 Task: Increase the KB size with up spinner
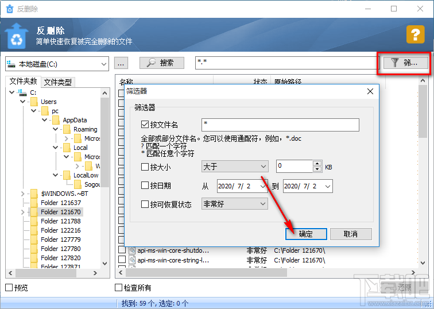[x=317, y=163]
